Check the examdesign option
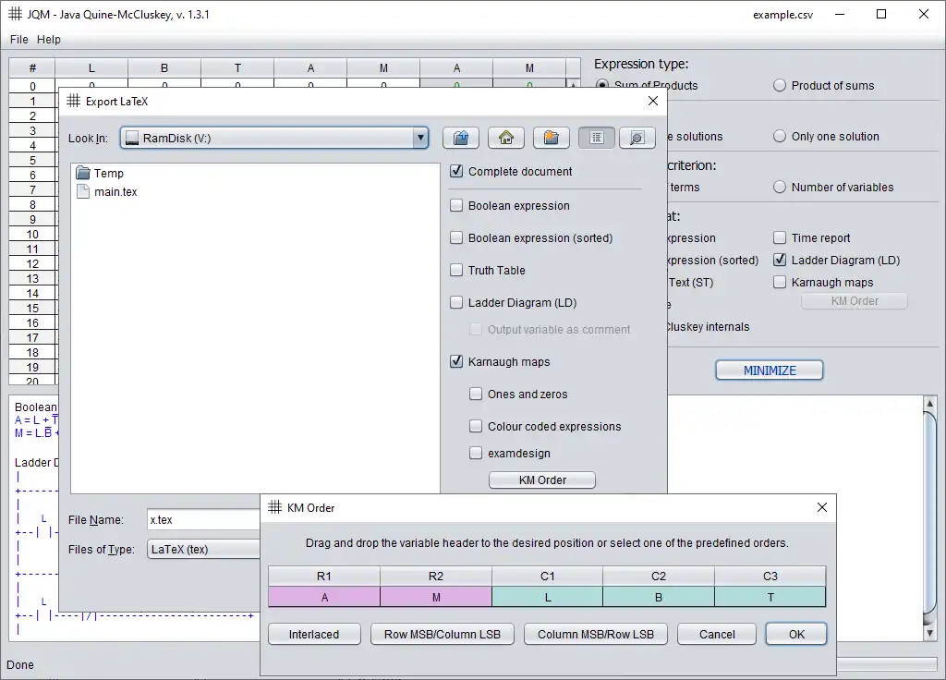The height and width of the screenshot is (680, 946). point(476,453)
